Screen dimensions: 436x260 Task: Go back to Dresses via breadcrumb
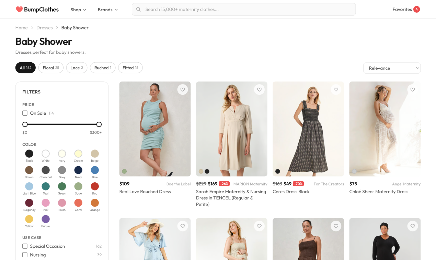coord(44,27)
